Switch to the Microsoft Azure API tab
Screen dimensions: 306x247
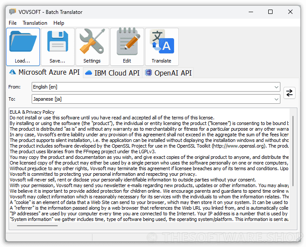45,72
